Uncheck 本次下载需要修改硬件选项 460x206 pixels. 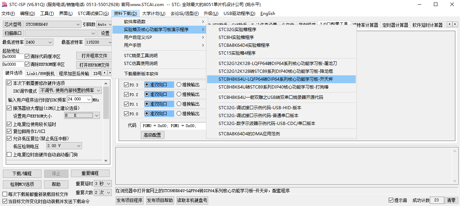point(9,83)
